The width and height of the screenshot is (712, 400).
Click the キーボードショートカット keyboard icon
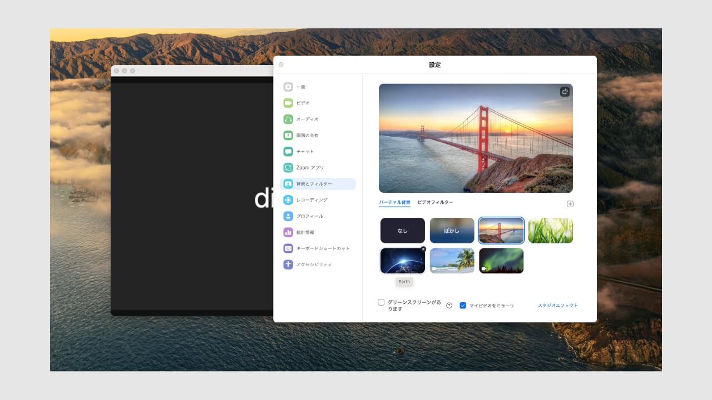tap(288, 248)
